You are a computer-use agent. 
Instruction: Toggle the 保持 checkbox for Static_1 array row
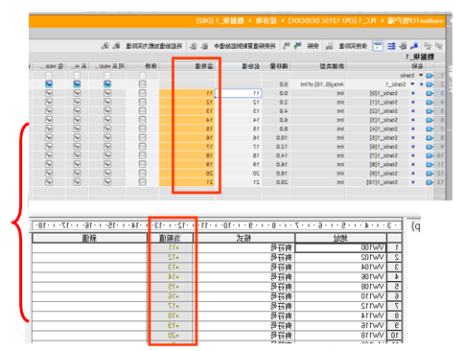(x=143, y=84)
